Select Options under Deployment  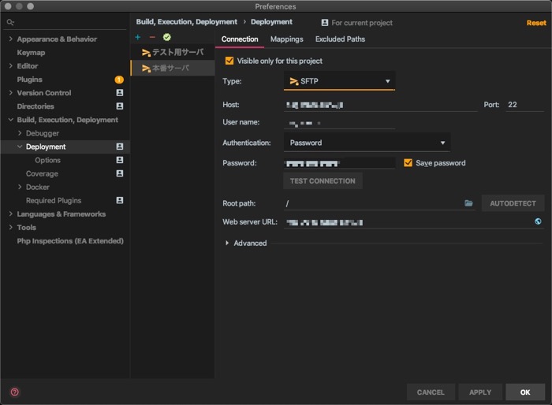pyautogui.click(x=47, y=160)
